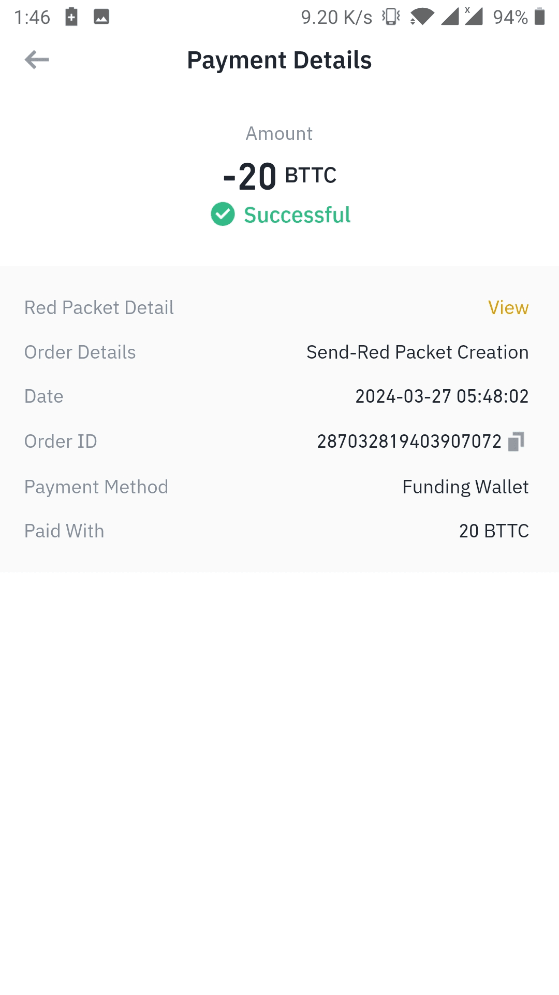Tap the green Successful checkmark icon
Image resolution: width=559 pixels, height=995 pixels.
point(223,215)
